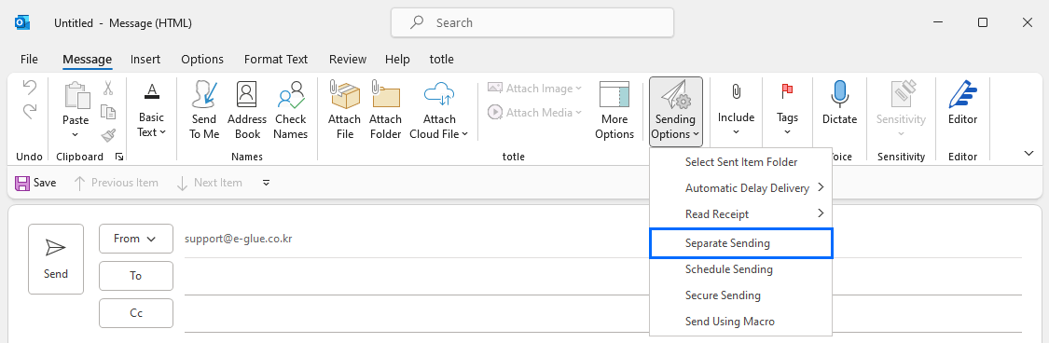Screen dimensions: 1049x343
Task: Click the Send To Me icon
Action: click(204, 94)
